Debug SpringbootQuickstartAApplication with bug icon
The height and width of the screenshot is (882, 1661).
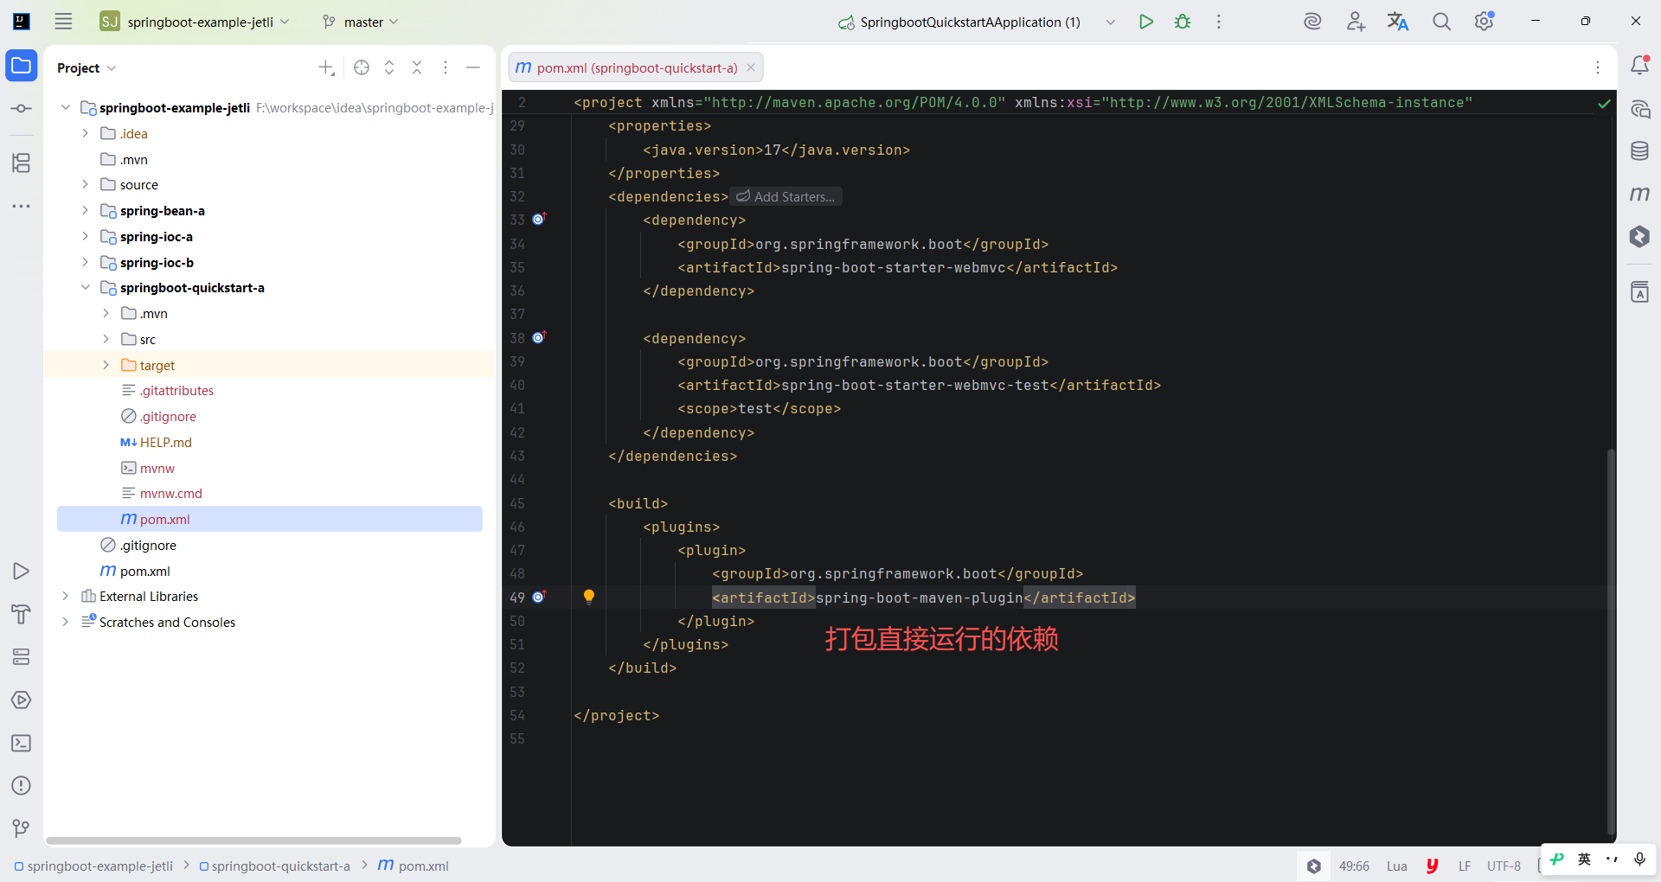click(1183, 22)
